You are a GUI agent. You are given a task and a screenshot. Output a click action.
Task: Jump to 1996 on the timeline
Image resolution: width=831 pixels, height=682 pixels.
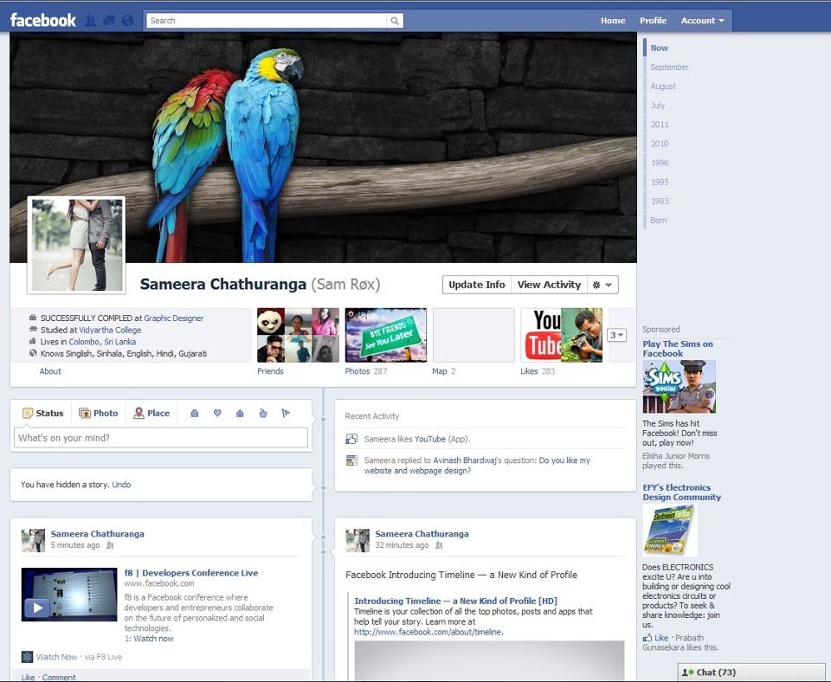[660, 164]
